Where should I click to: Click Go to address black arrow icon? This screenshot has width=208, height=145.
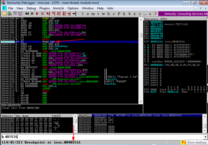[x=74, y=14]
